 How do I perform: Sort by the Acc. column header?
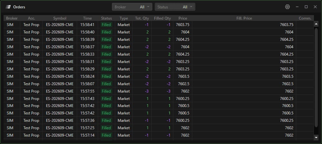(x=31, y=18)
